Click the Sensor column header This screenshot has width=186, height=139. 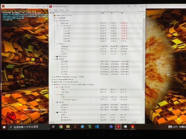pyautogui.click(x=74, y=13)
